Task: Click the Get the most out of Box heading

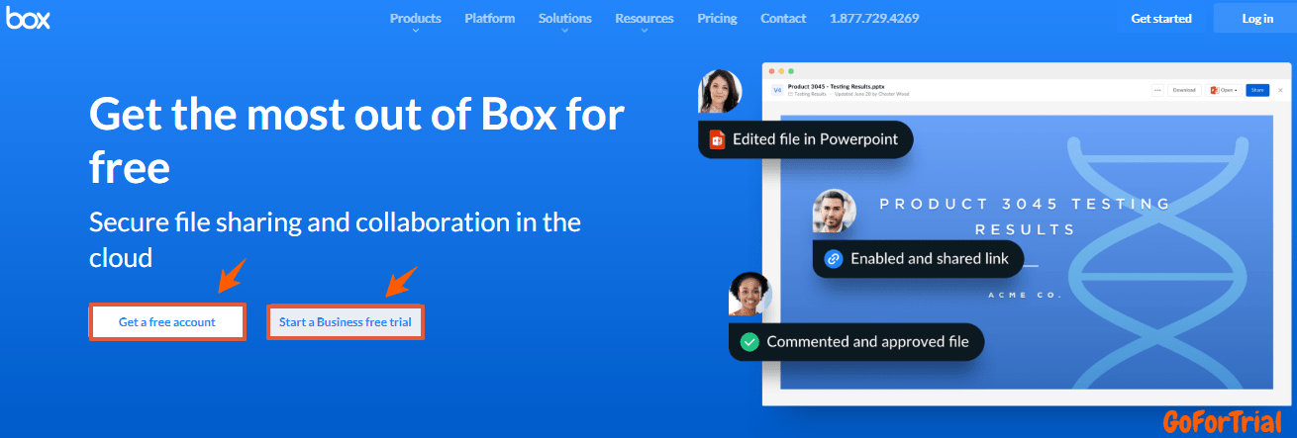Action: pos(356,141)
